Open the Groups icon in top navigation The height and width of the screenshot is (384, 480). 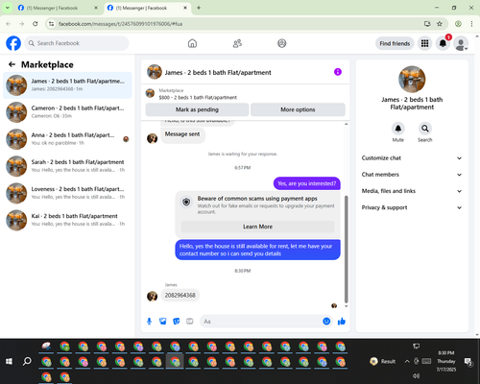(282, 43)
